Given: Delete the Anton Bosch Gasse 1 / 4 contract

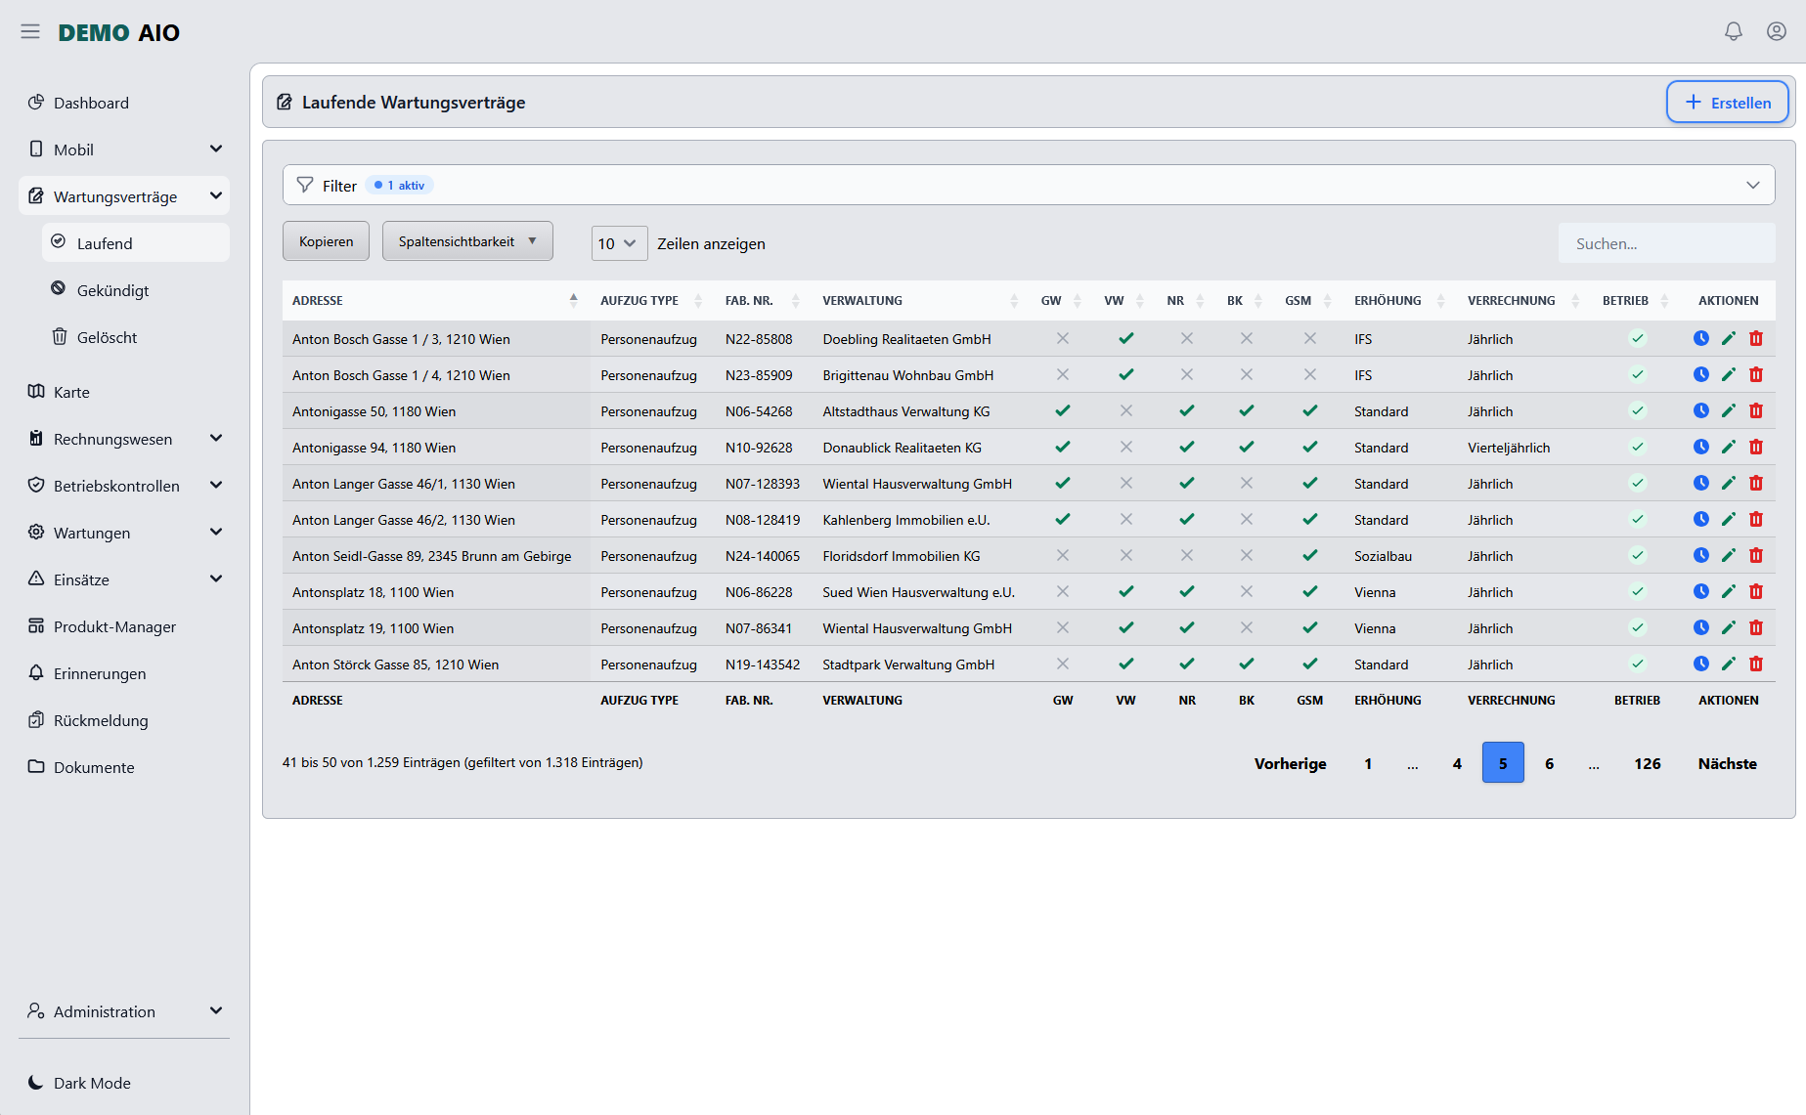Looking at the screenshot, I should click(x=1756, y=375).
